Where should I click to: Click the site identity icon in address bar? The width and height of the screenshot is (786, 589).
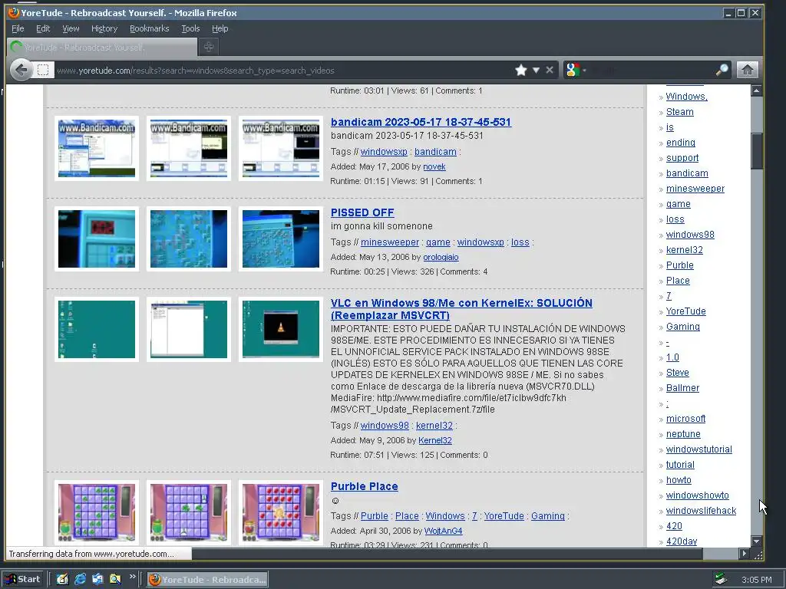coord(43,70)
